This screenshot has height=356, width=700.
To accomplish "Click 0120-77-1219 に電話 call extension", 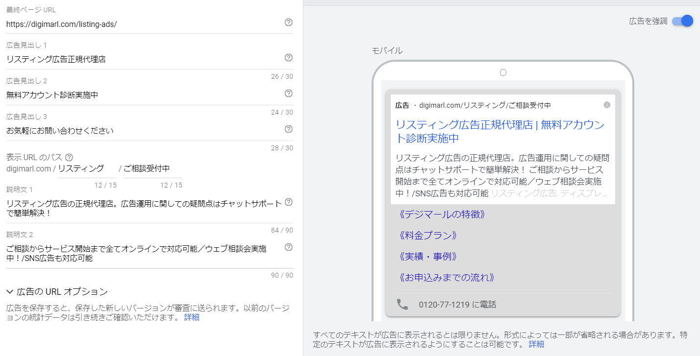I will (457, 305).
